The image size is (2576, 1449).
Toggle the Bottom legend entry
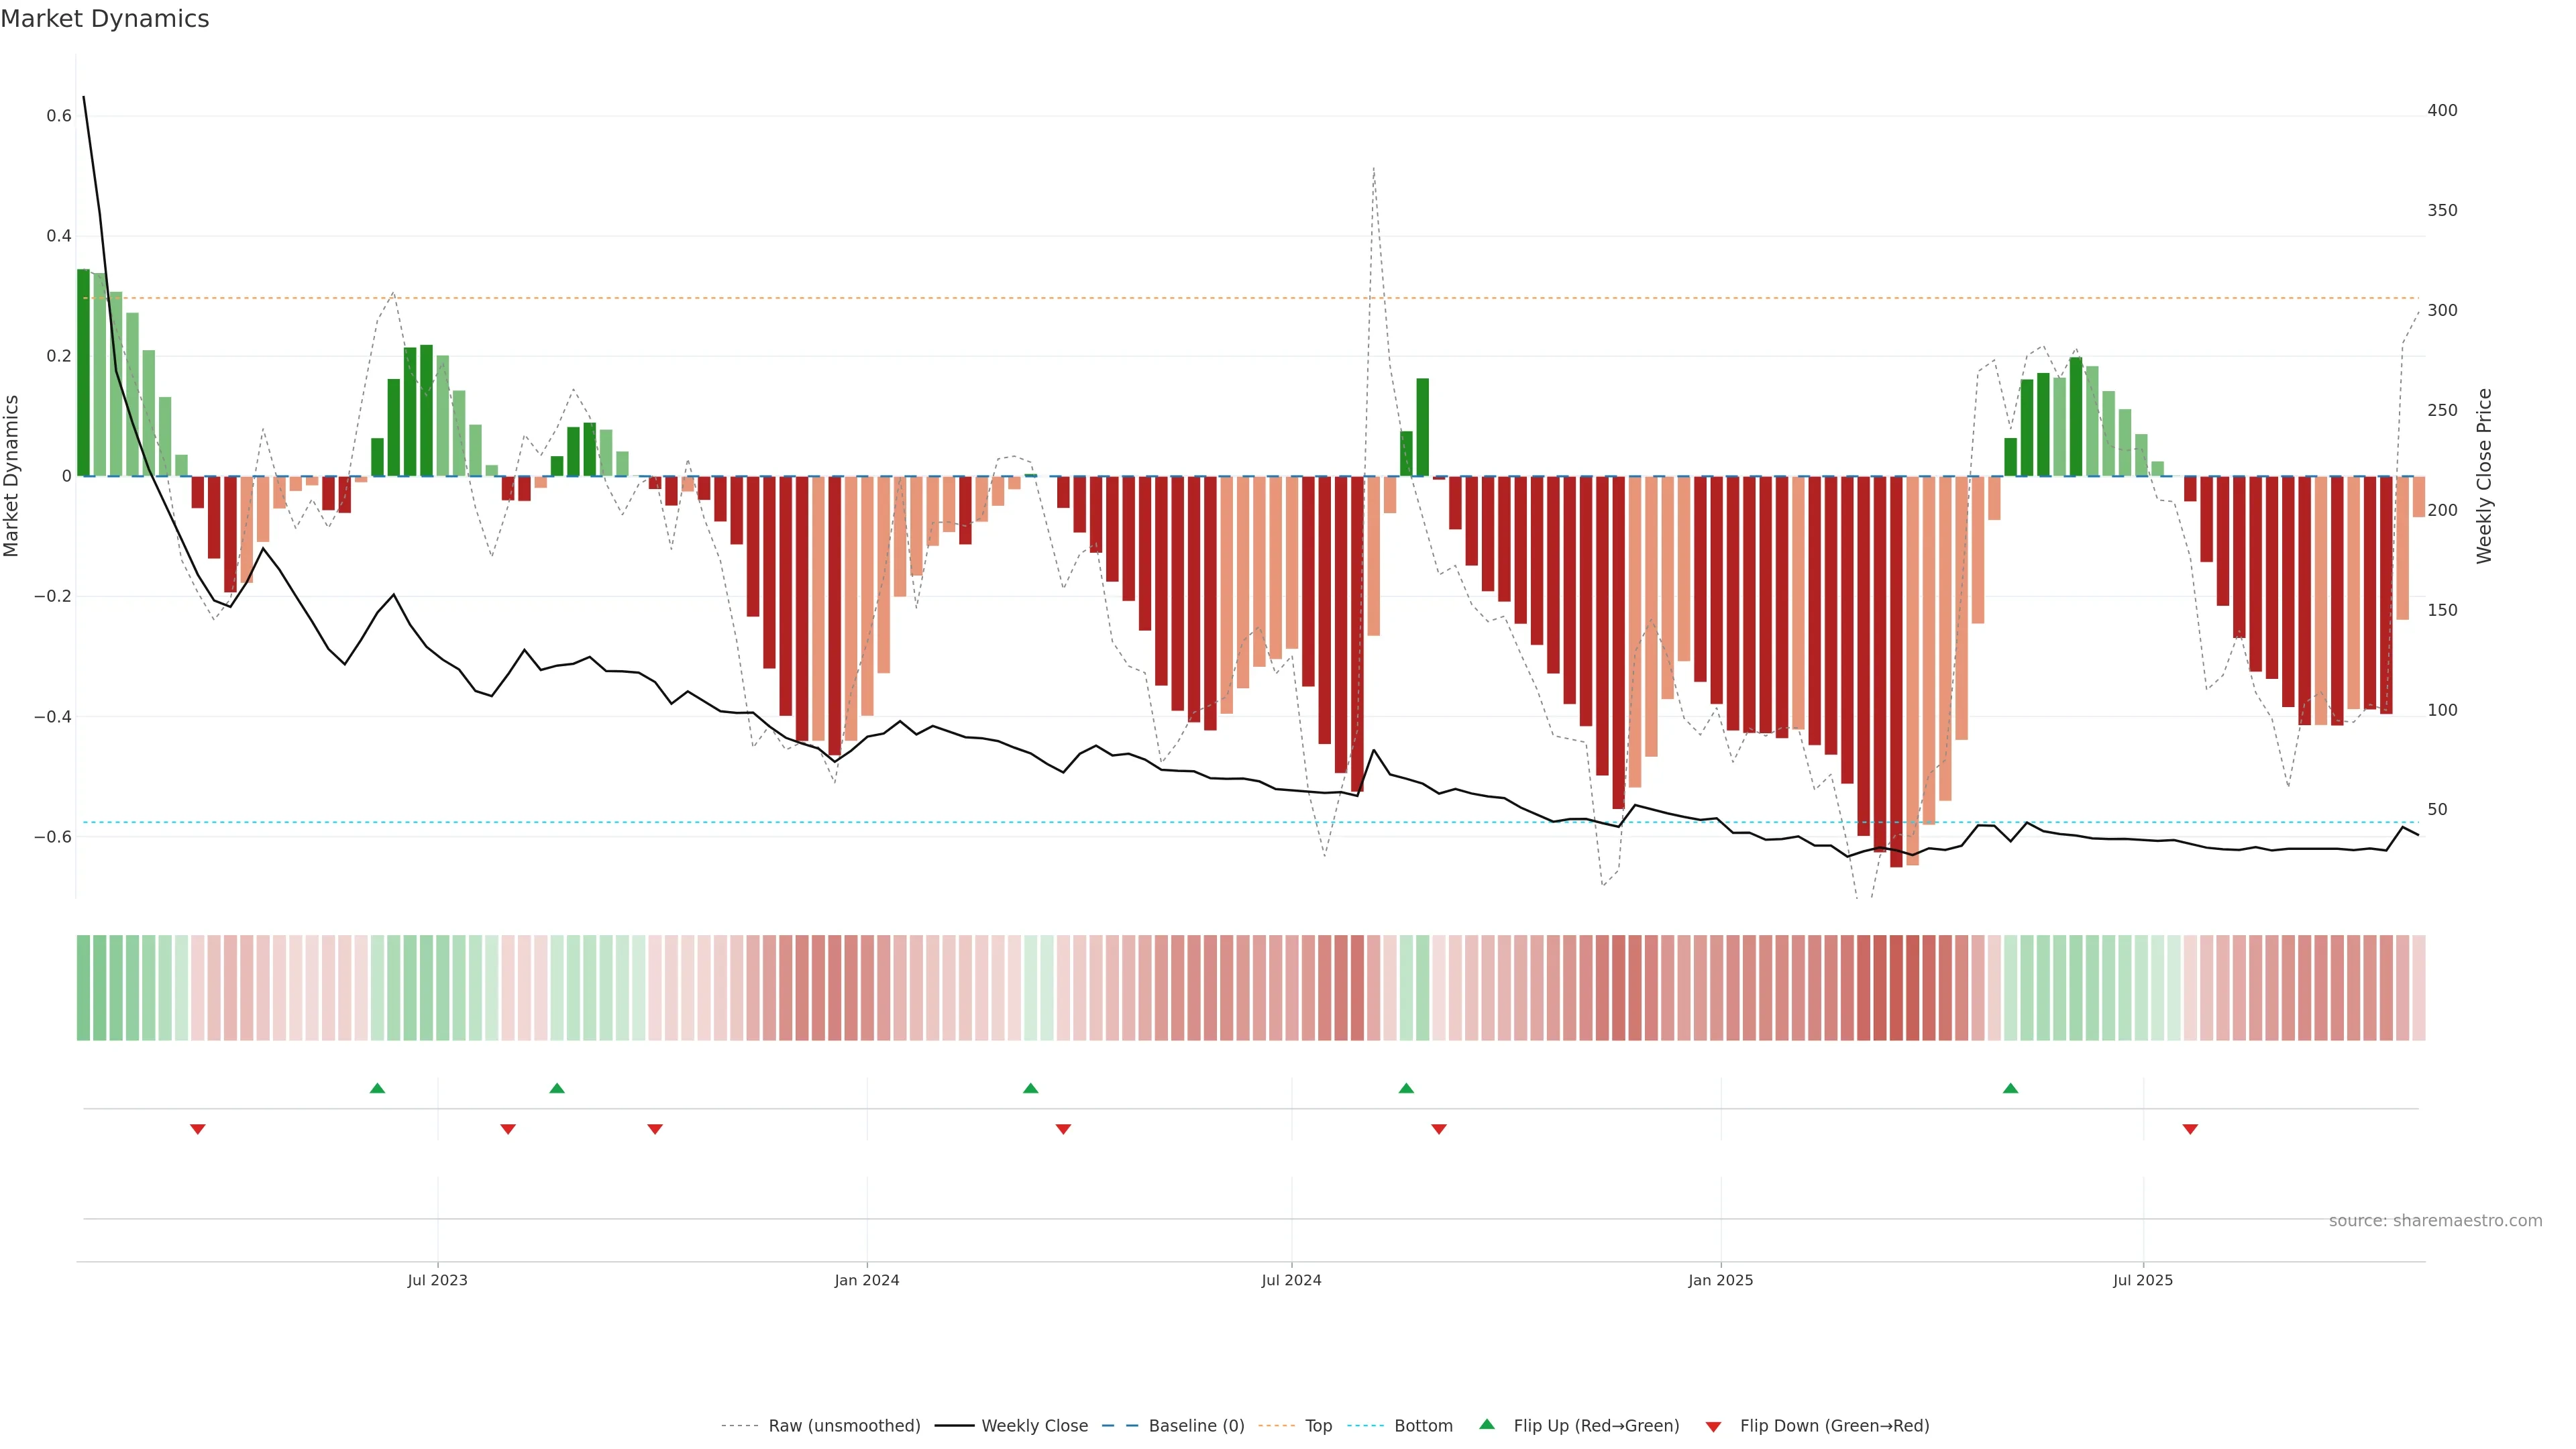(1423, 1426)
